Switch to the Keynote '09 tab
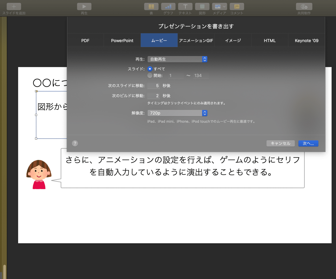The height and width of the screenshot is (279, 336). pyautogui.click(x=307, y=40)
